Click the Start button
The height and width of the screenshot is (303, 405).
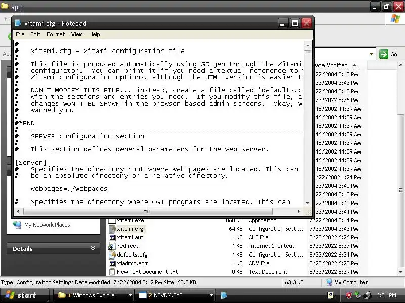[x=24, y=295]
